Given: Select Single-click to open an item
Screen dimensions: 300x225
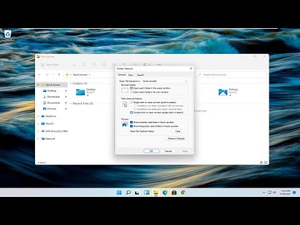Looking at the screenshot, I should click(x=153, y=102).
